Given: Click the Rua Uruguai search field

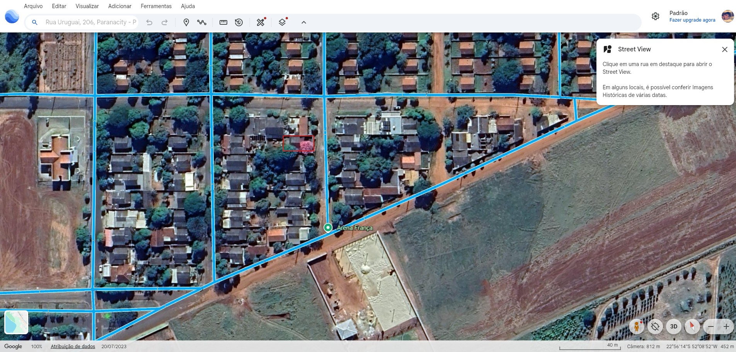Looking at the screenshot, I should [x=90, y=22].
